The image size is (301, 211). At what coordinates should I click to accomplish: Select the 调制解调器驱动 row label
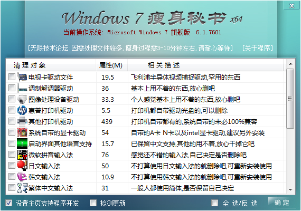(51, 89)
